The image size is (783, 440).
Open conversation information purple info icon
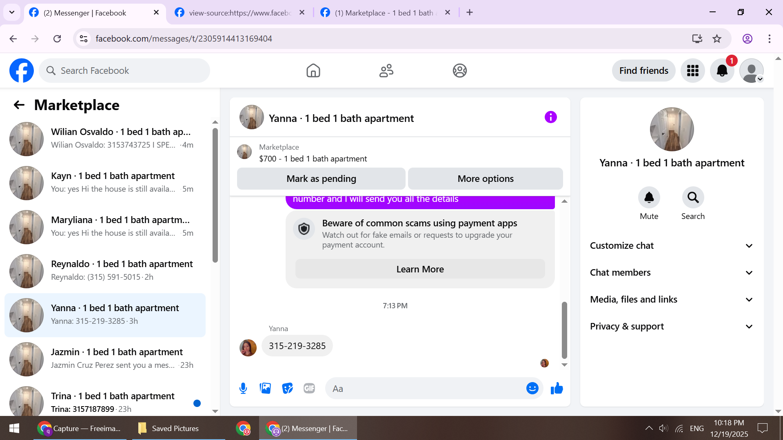point(550,117)
